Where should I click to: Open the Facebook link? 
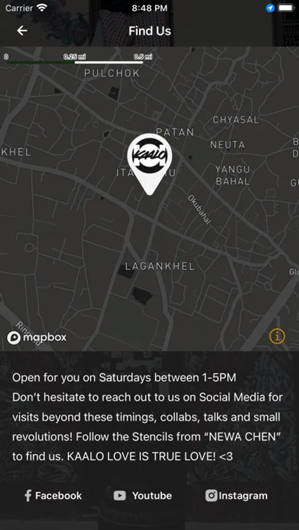pyautogui.click(x=53, y=495)
